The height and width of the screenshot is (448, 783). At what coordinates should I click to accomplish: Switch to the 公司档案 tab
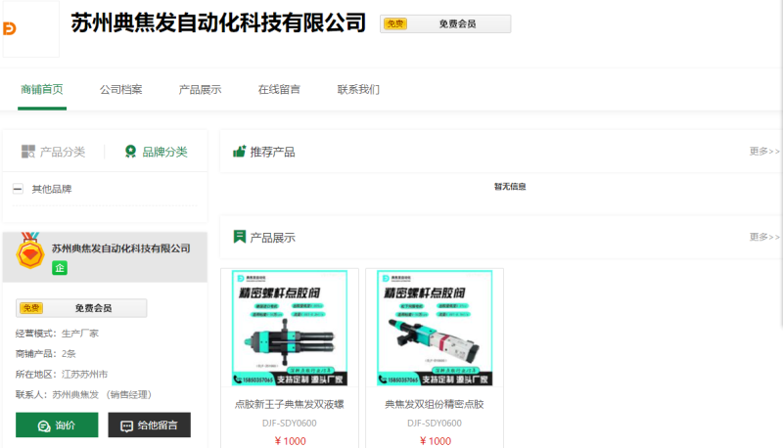coord(120,90)
